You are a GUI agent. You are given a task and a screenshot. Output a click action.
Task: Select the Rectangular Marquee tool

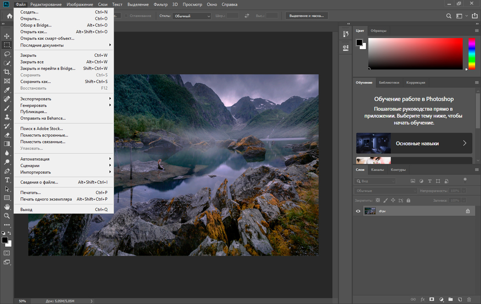[7, 45]
